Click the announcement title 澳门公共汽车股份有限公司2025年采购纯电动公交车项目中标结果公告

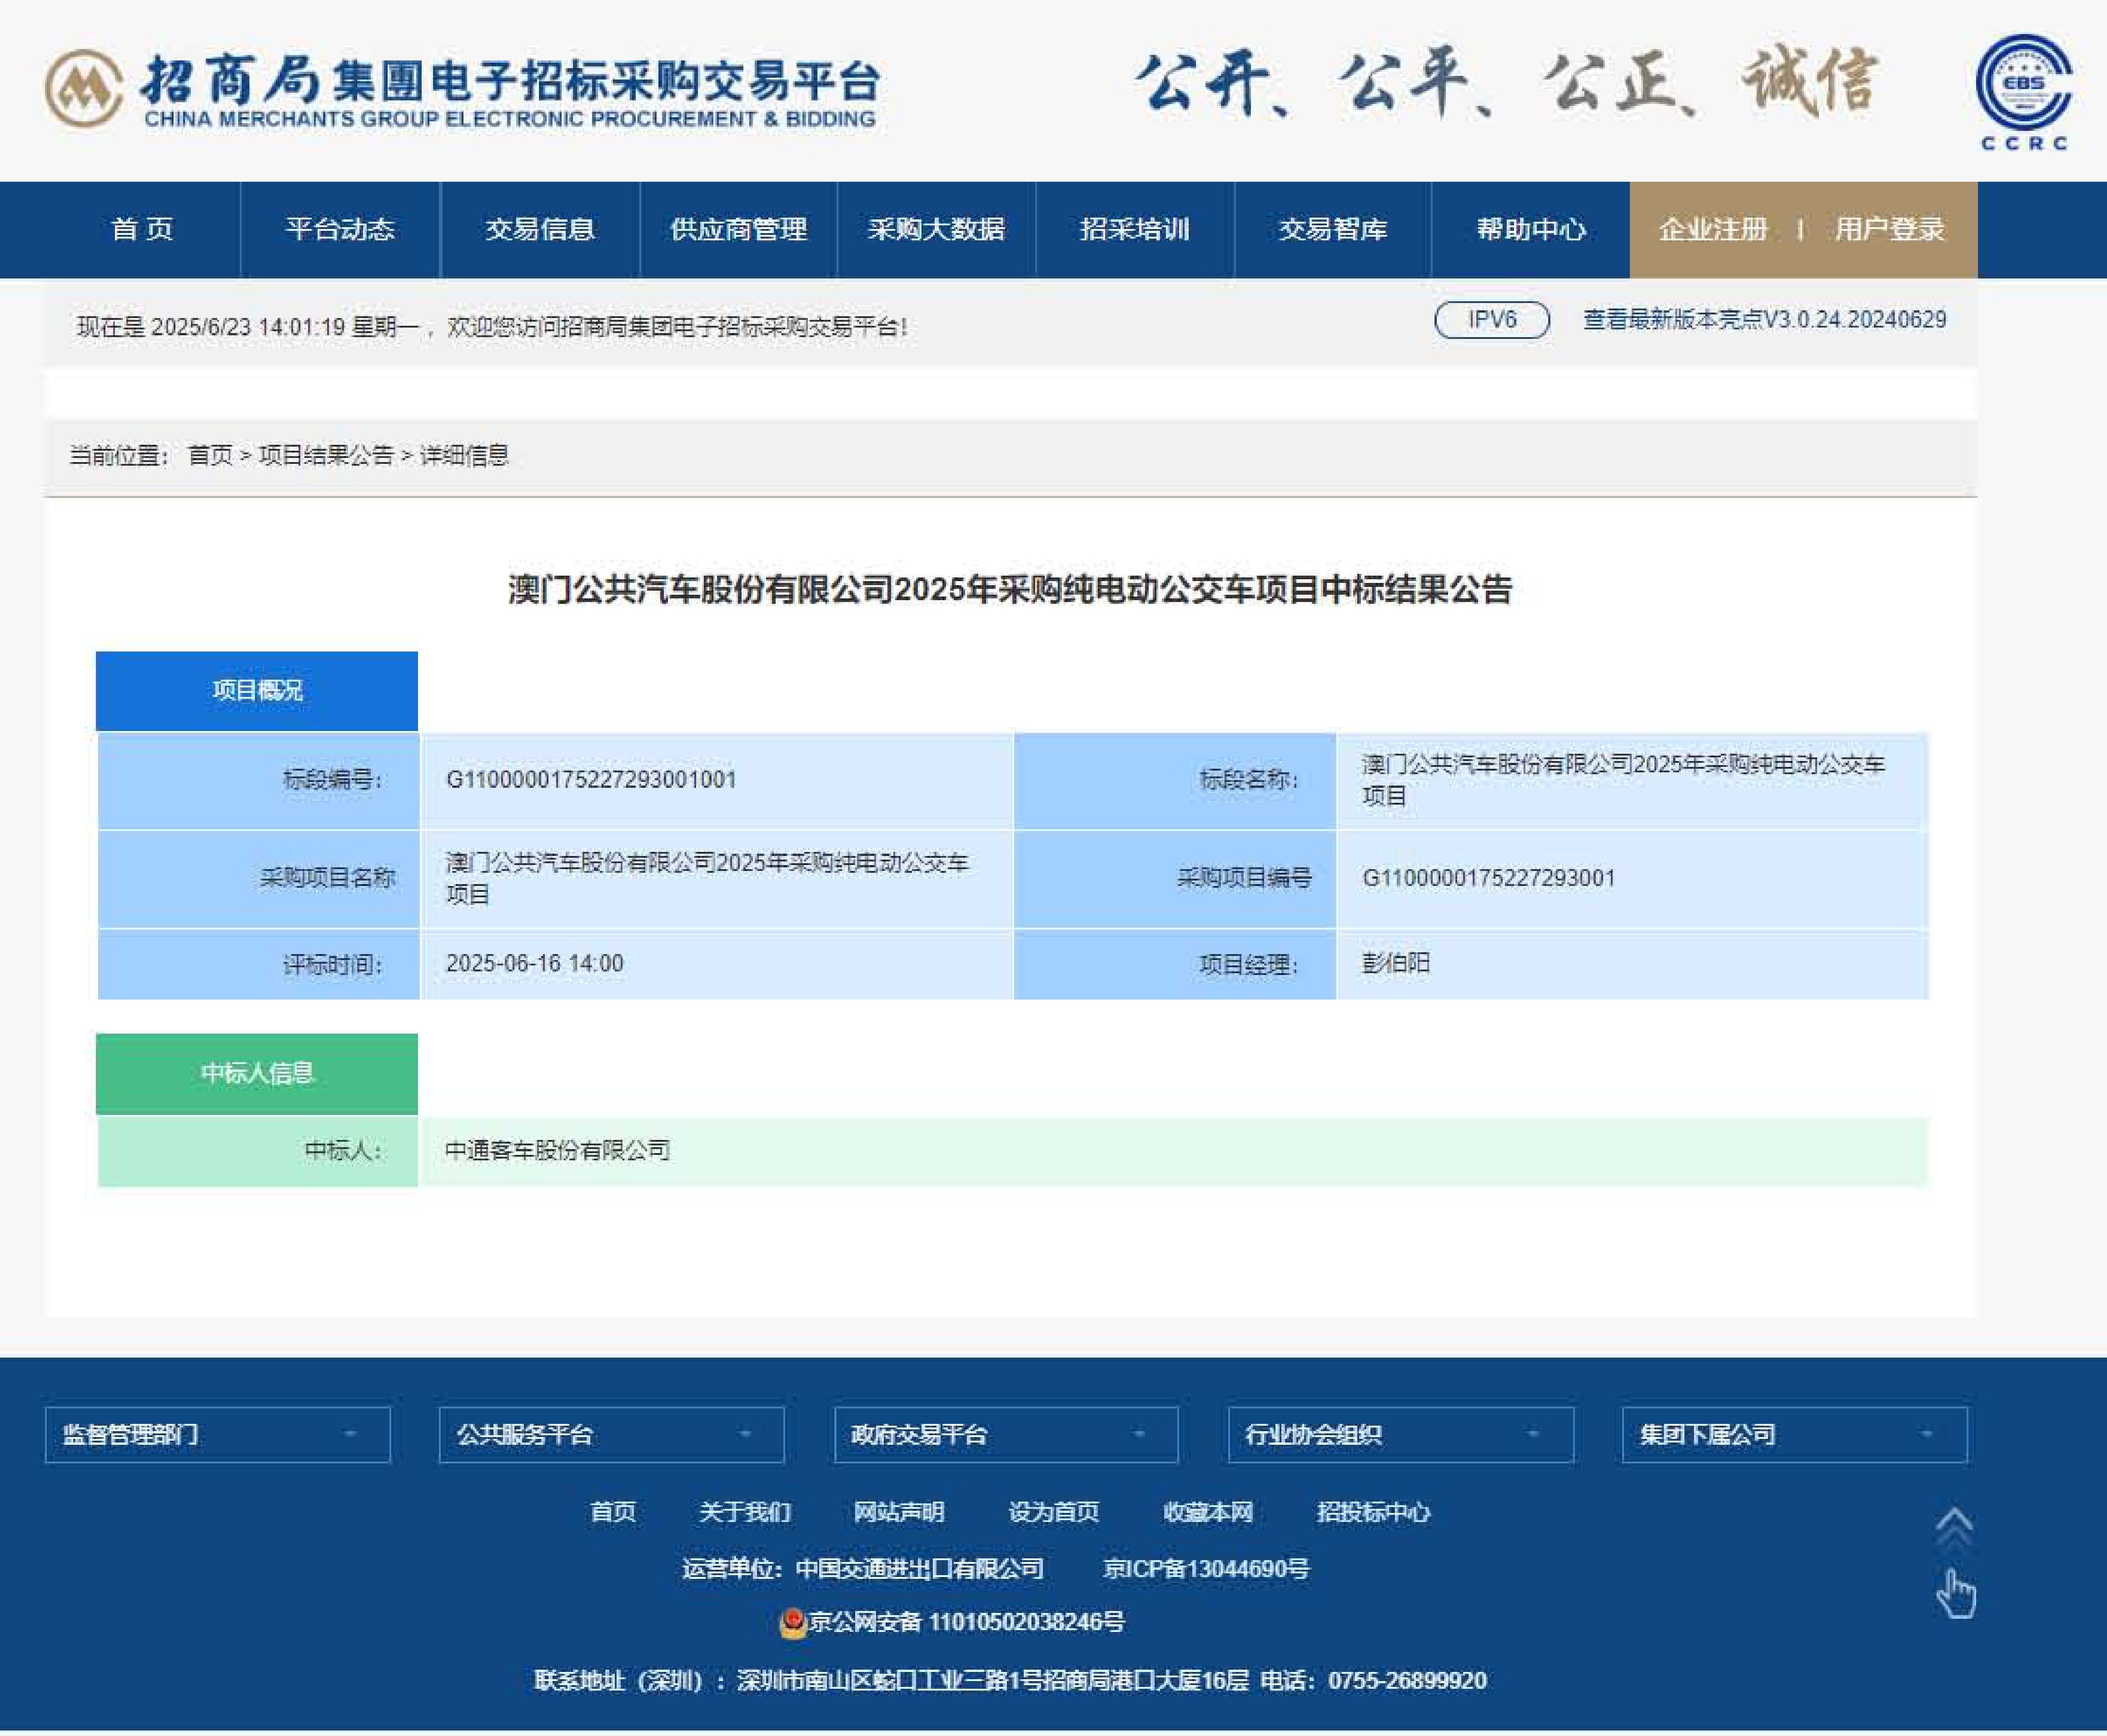click(x=1010, y=590)
